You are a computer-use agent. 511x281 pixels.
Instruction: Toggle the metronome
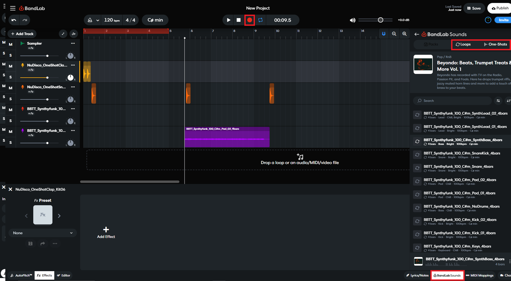(x=90, y=20)
